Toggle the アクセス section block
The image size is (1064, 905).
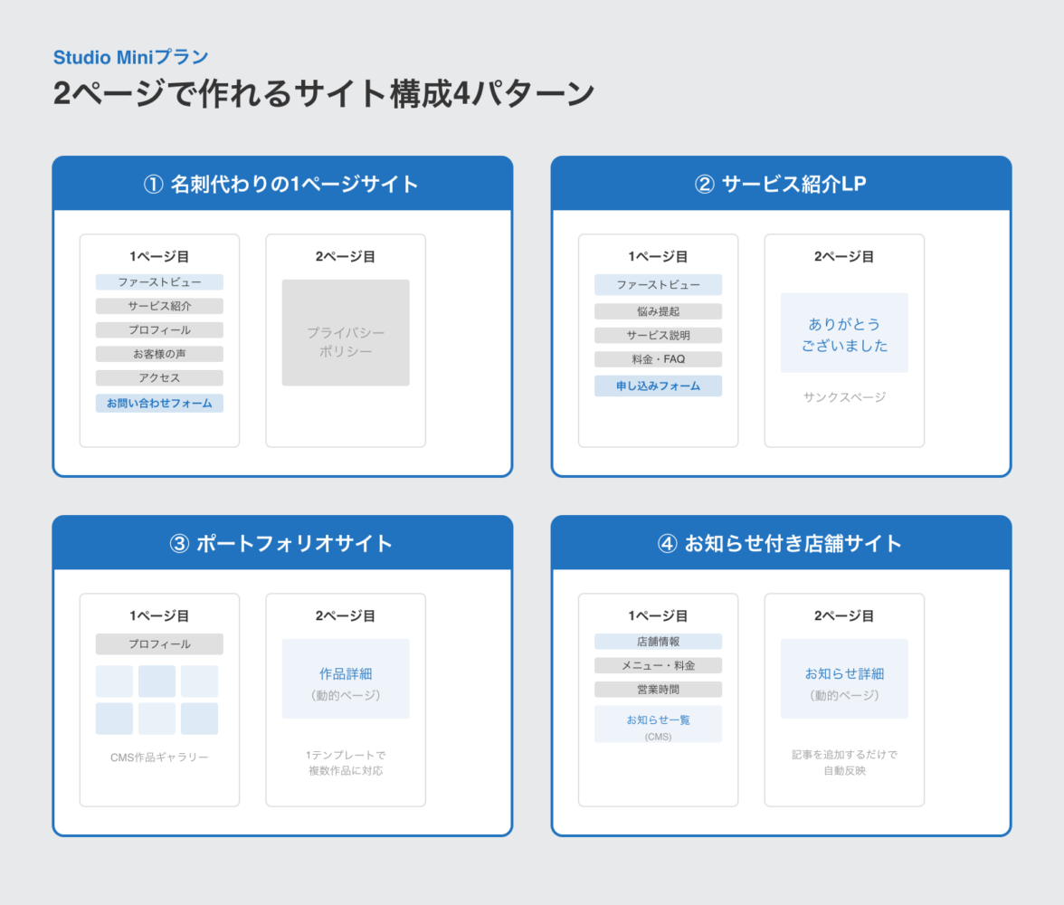tap(160, 377)
